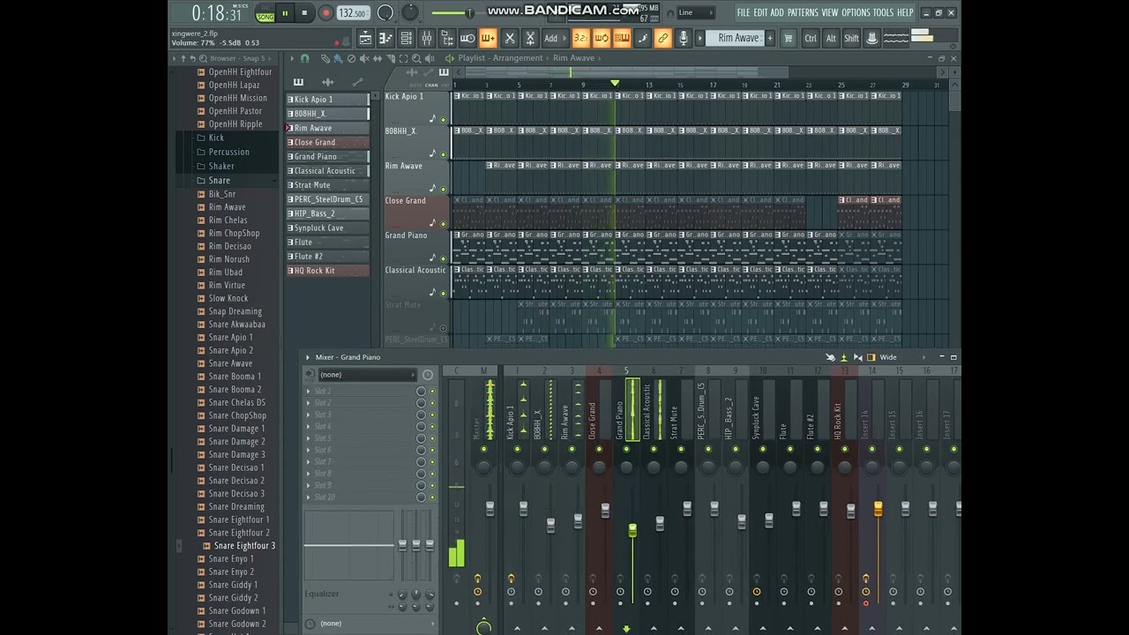Viewport: 1129px width, 635px height.
Task: Expand the Snare folder in browser
Action: (x=219, y=180)
